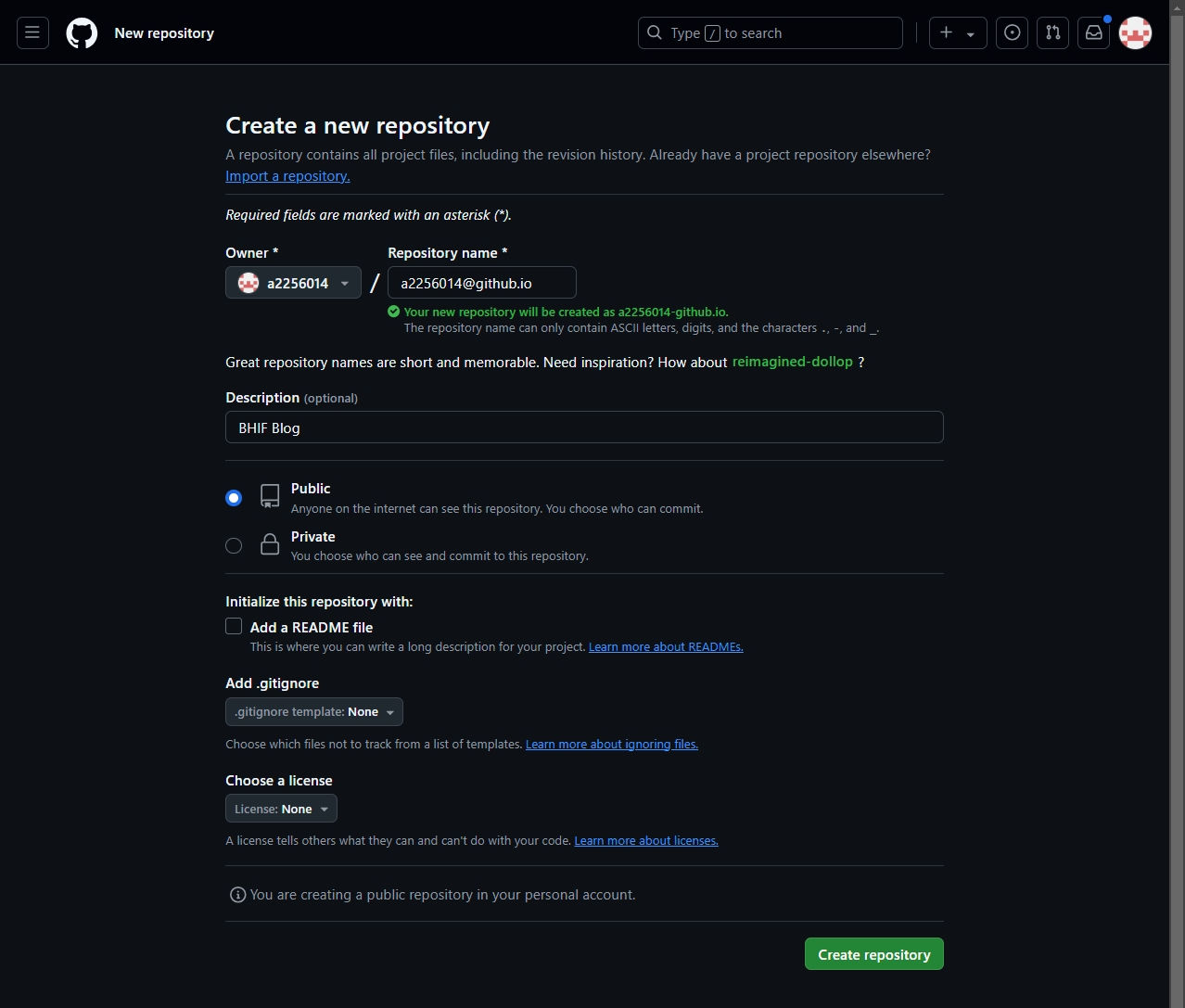Screen dimensions: 1185x1008
Task: Open the notifications inbox icon
Action: tap(1093, 32)
